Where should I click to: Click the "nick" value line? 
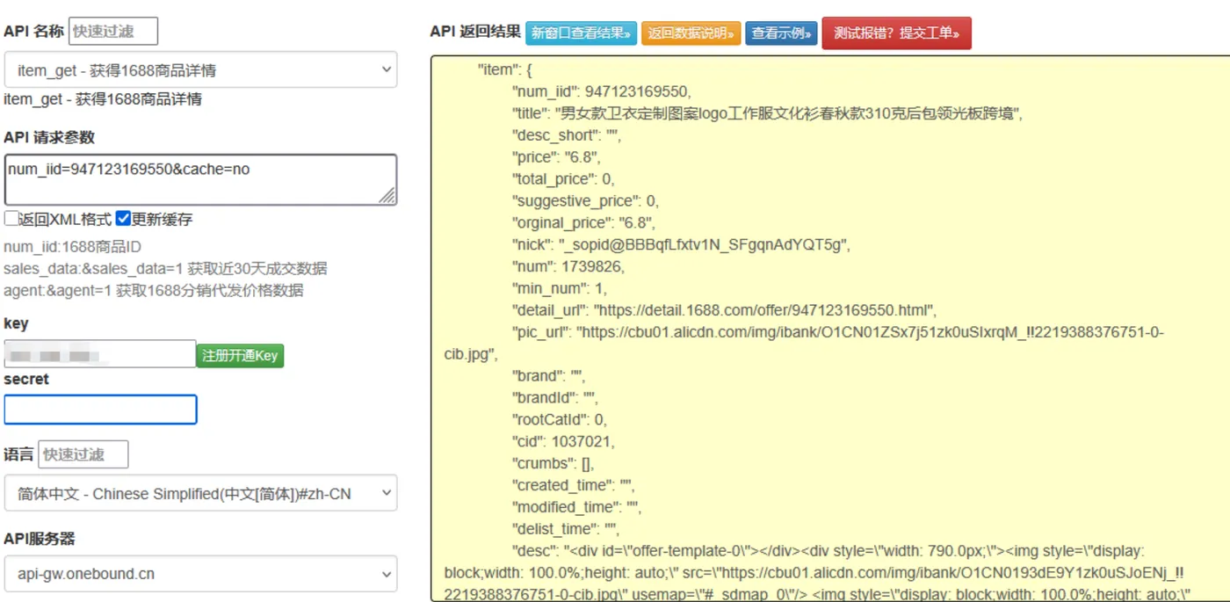(x=681, y=244)
